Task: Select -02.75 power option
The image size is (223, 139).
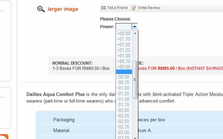Action: tap(124, 127)
